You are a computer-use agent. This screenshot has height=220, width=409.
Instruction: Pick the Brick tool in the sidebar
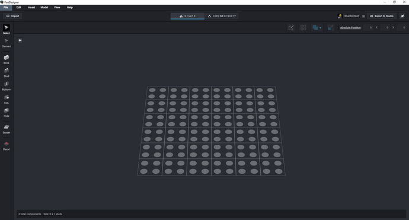click(x=7, y=59)
